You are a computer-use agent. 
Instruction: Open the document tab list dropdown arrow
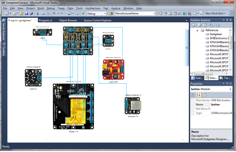pyautogui.click(x=187, y=20)
